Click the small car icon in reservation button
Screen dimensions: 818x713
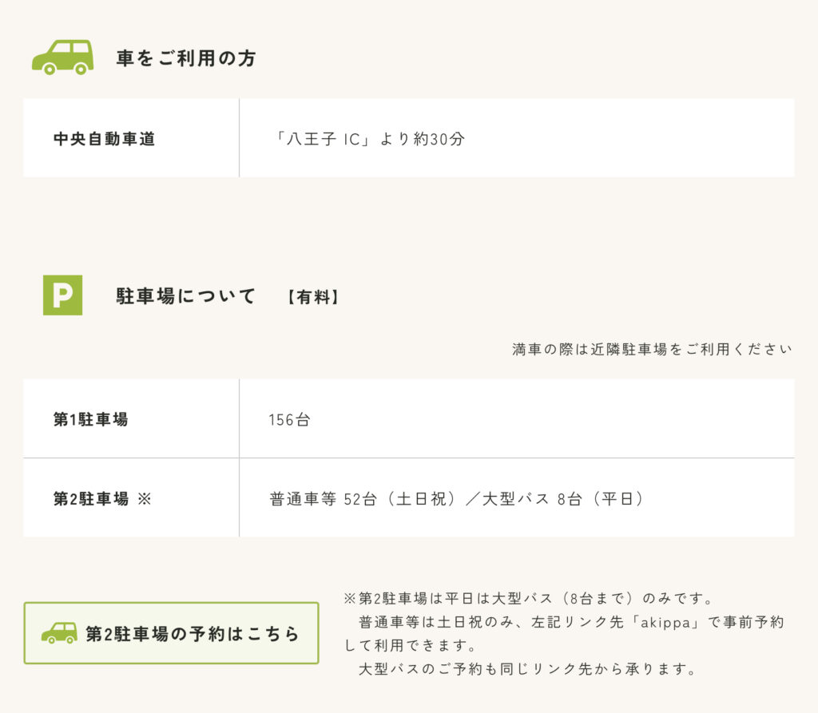coord(59,633)
